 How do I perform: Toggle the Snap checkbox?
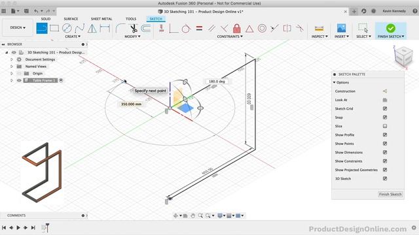385,117
